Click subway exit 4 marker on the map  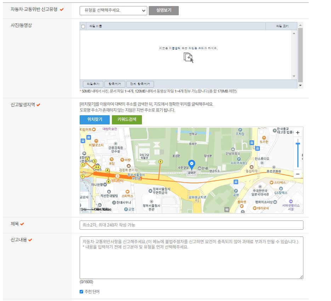(108, 170)
